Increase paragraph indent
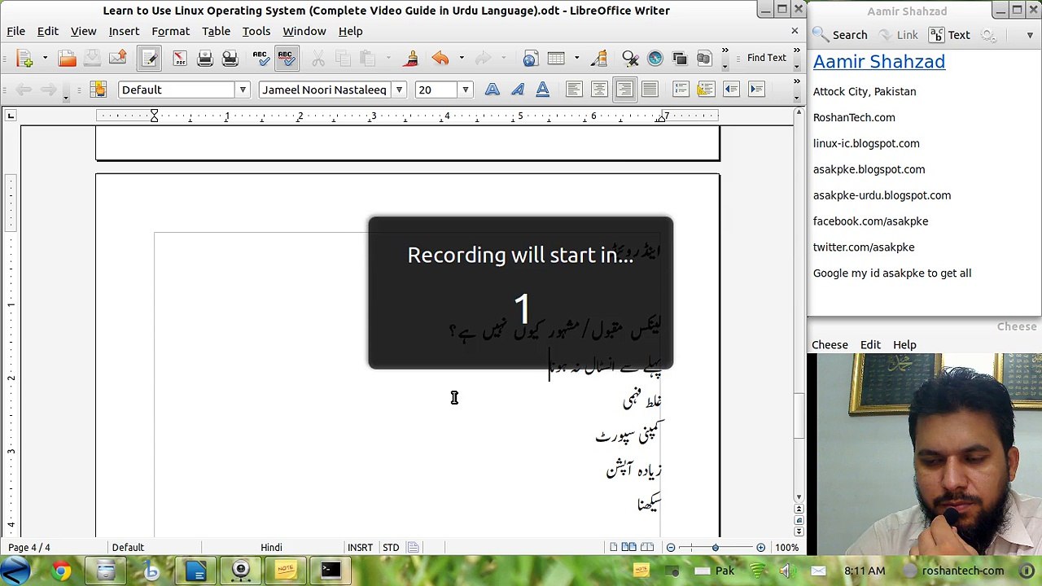1042x586 pixels. point(756,90)
